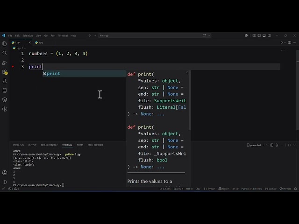
Task: Close the terminal panel
Action: coord(295,145)
